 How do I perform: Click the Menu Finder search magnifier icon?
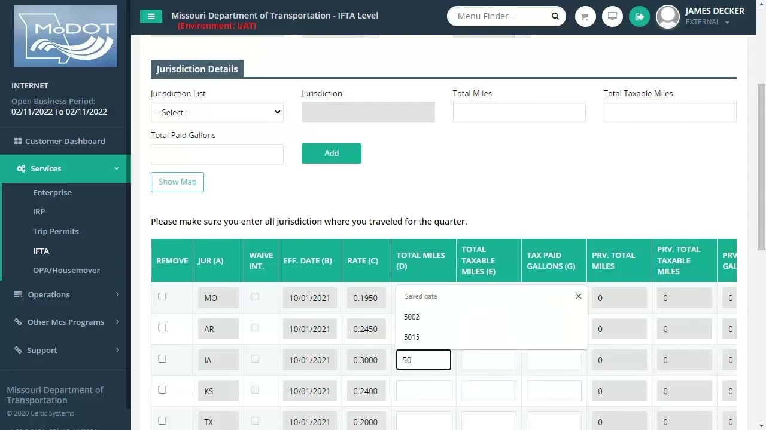[555, 16]
